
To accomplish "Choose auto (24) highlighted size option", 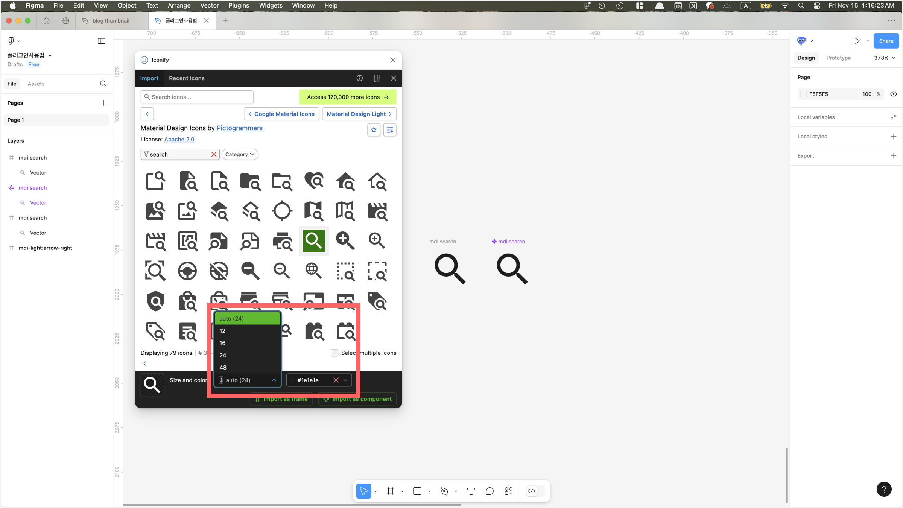I will [x=248, y=318].
